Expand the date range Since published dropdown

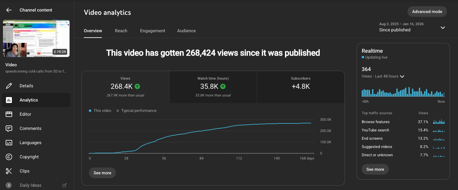coord(443,28)
